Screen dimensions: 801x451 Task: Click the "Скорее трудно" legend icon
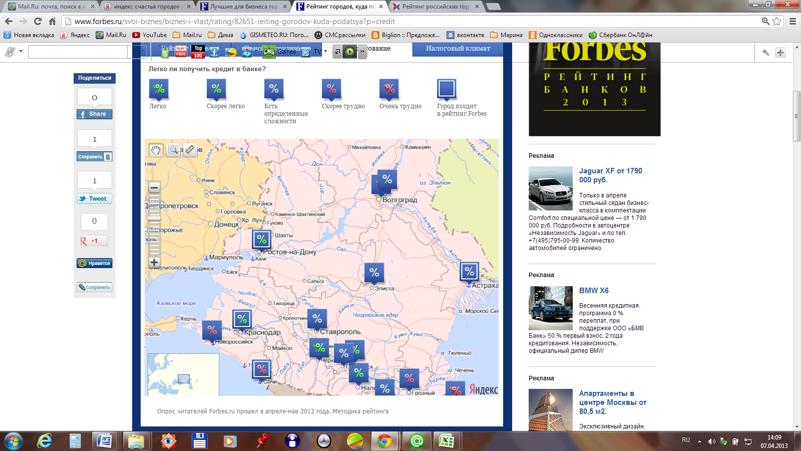(x=331, y=89)
